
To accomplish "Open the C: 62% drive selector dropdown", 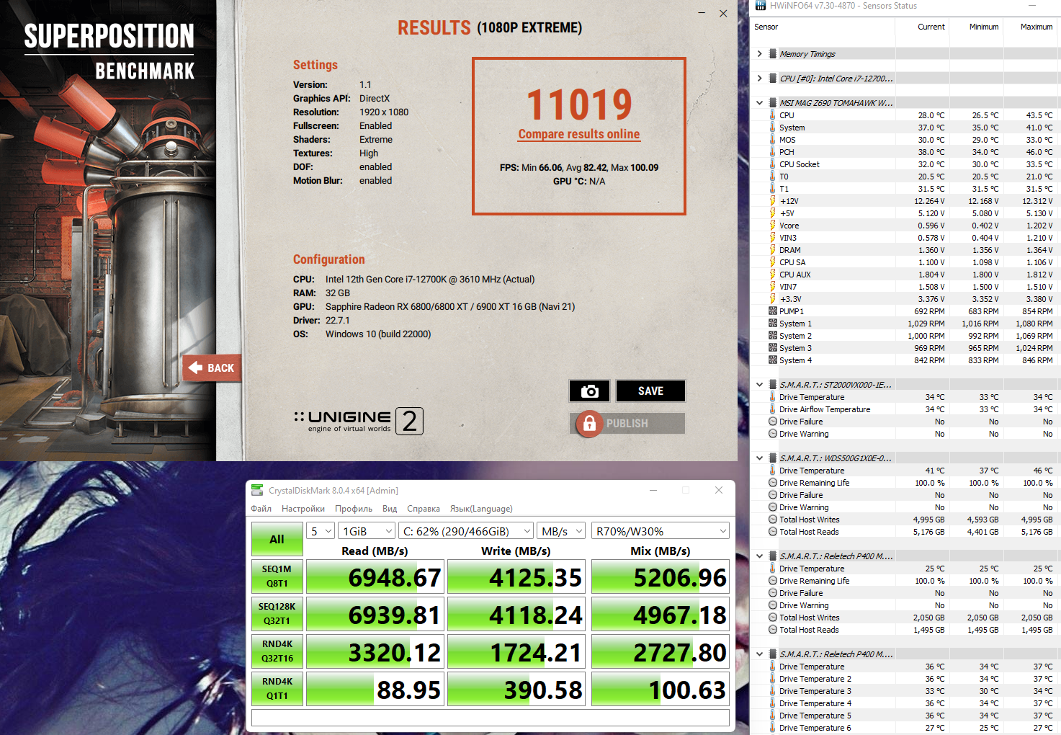I will point(466,531).
